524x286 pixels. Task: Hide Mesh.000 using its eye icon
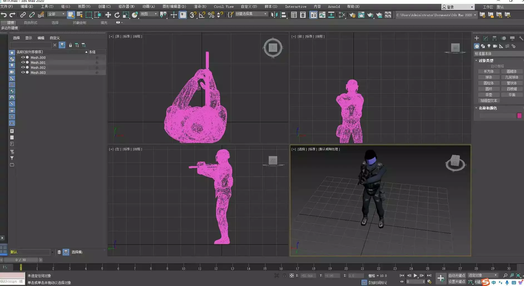pyautogui.click(x=23, y=57)
